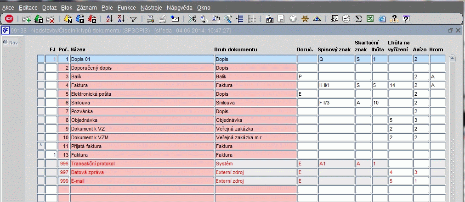Click the 'E-mail' row name
Image resolution: width=465 pixels, height=202 pixels.
click(x=142, y=181)
